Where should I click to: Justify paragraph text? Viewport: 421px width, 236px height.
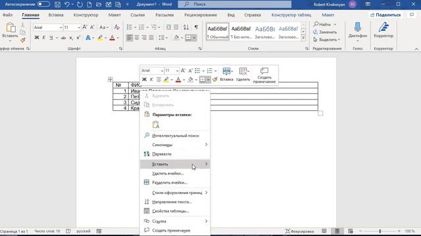[151, 38]
